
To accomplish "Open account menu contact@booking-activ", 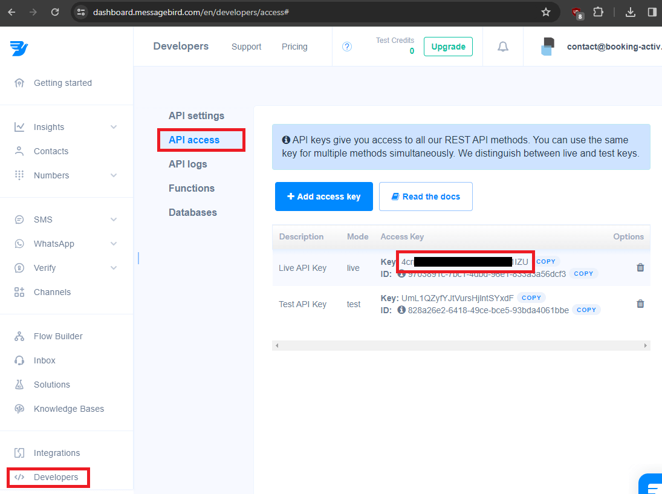I will tap(614, 47).
